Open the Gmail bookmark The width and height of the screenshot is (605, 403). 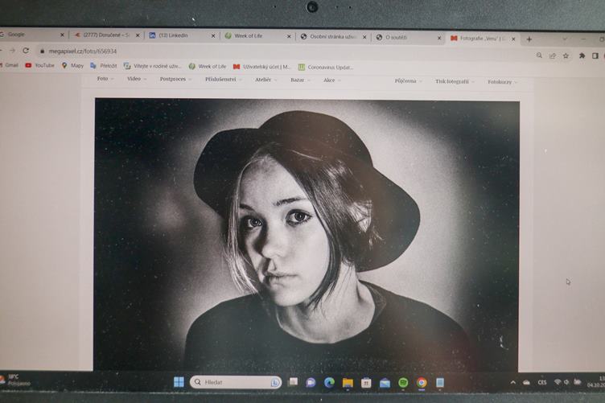pos(9,65)
